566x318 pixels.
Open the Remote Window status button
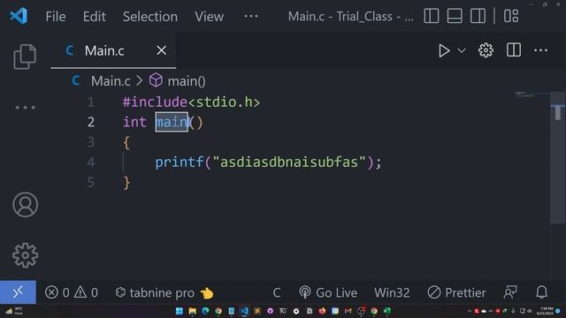click(18, 292)
